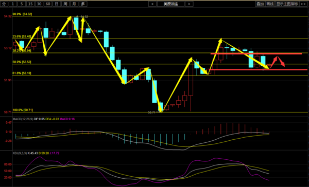Select the 分 time-share chart button
This screenshot has height=187, width=309.
[x=4, y=4]
